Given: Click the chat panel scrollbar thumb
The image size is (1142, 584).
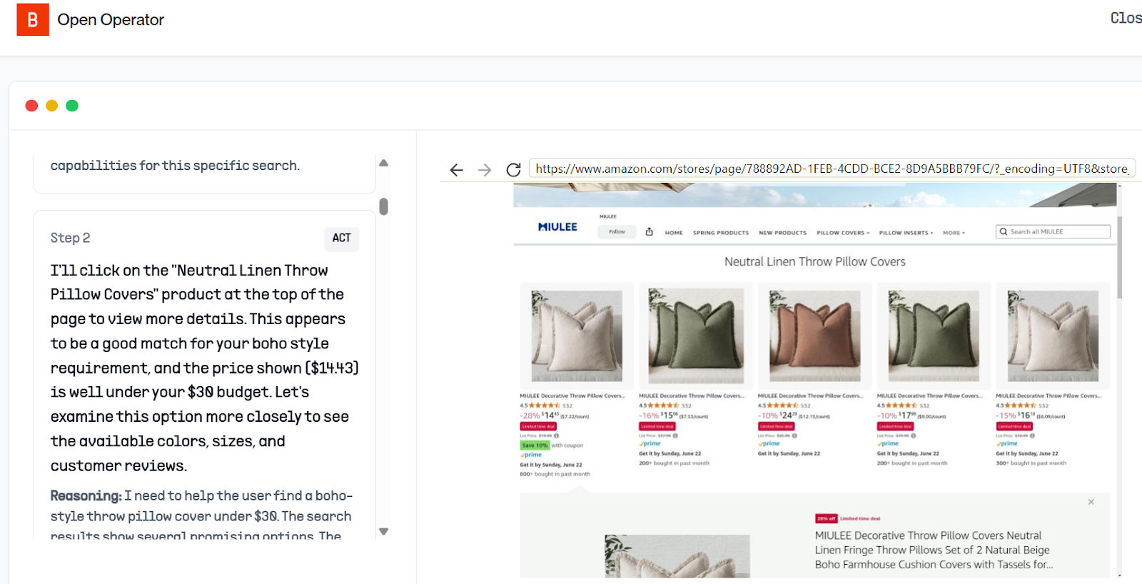Looking at the screenshot, I should pyautogui.click(x=383, y=207).
